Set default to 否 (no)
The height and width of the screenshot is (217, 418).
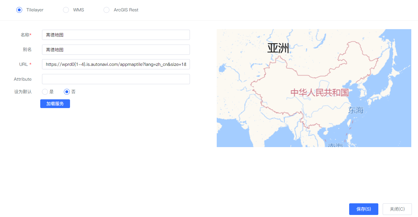[x=67, y=92]
